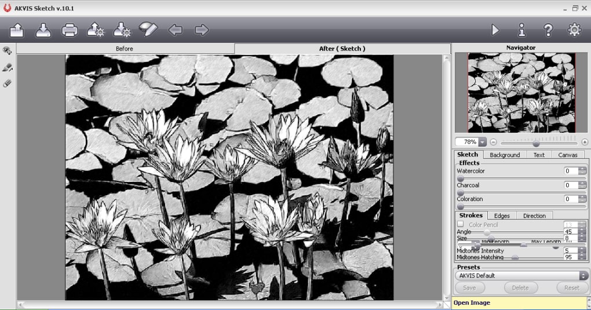Click the Watercolor value field
Viewport: 591px width, 310px height.
click(571, 171)
